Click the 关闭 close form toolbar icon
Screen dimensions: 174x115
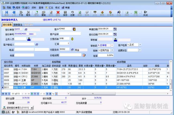coord(145,13)
